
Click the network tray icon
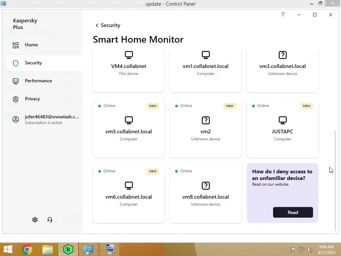tap(302, 250)
